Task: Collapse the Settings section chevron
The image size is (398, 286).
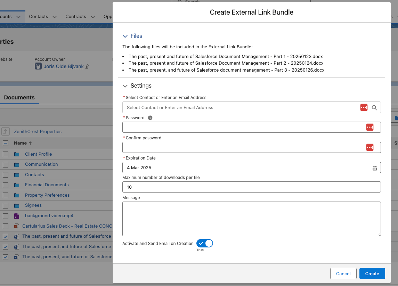Action: coord(125,86)
